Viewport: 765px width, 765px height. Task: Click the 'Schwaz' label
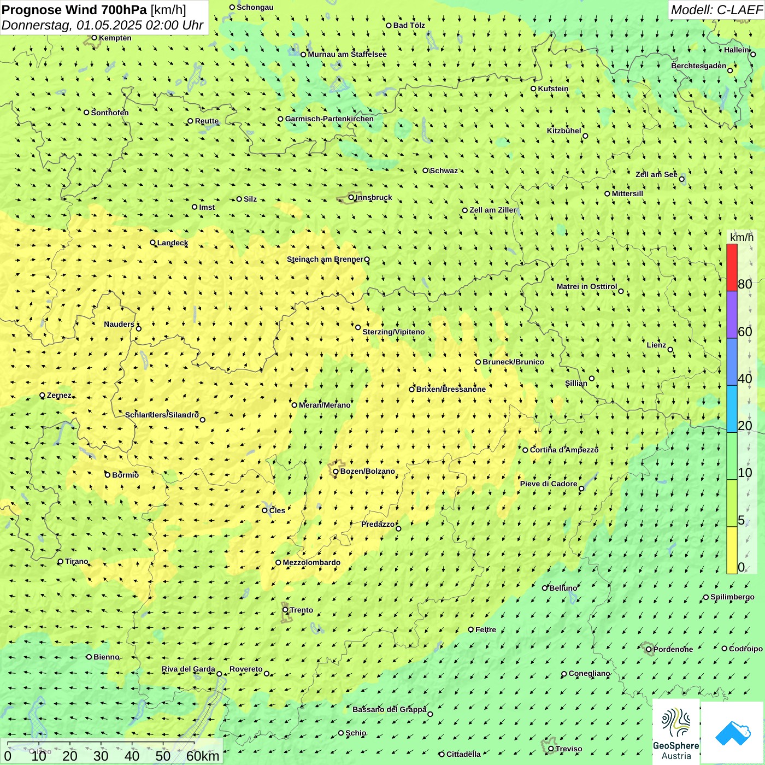[444, 170]
